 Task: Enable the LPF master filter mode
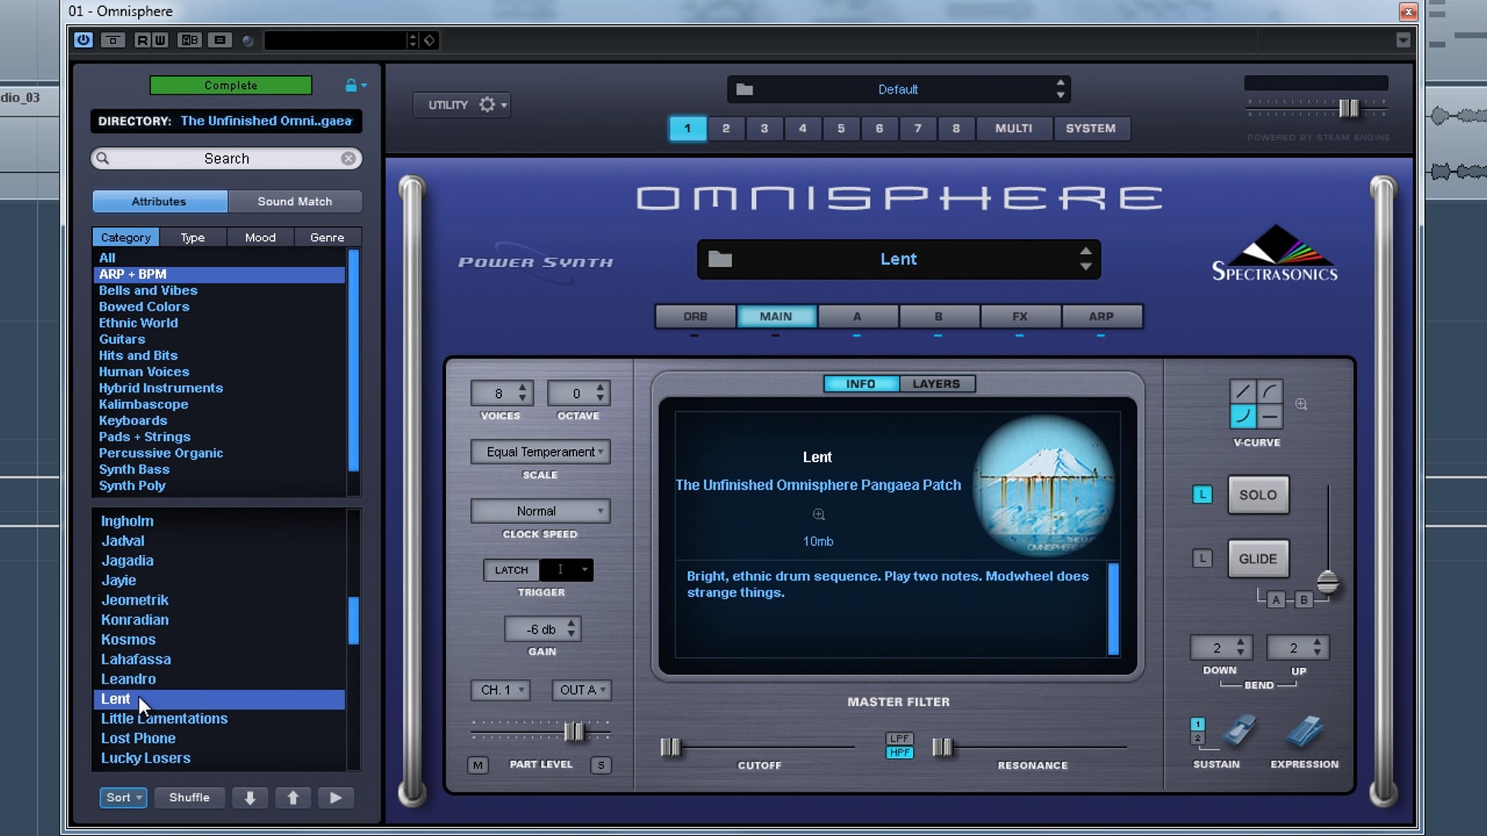click(899, 738)
